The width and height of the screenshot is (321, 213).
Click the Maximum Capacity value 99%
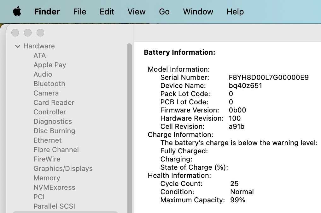[x=237, y=200]
